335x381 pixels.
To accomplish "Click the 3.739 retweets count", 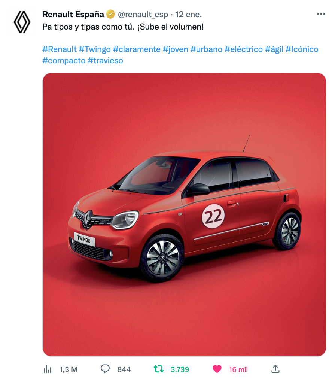I will click(x=180, y=369).
